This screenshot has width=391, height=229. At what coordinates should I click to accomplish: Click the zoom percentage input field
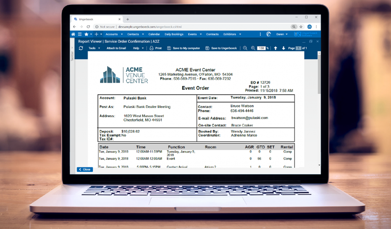261,48
